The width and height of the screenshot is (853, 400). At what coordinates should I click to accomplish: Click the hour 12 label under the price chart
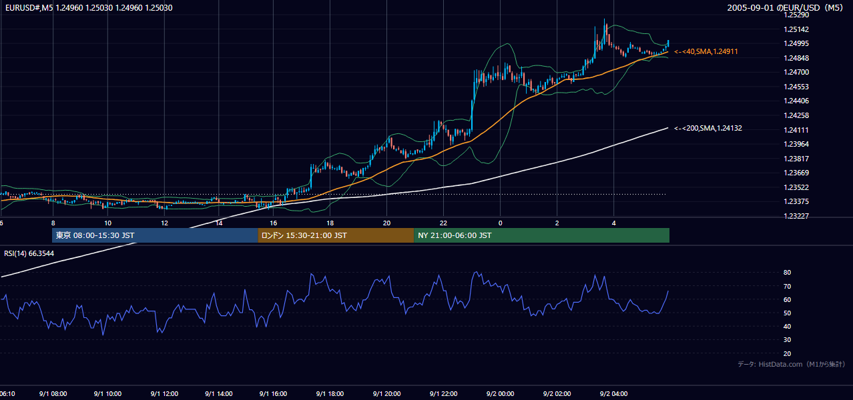click(164, 223)
